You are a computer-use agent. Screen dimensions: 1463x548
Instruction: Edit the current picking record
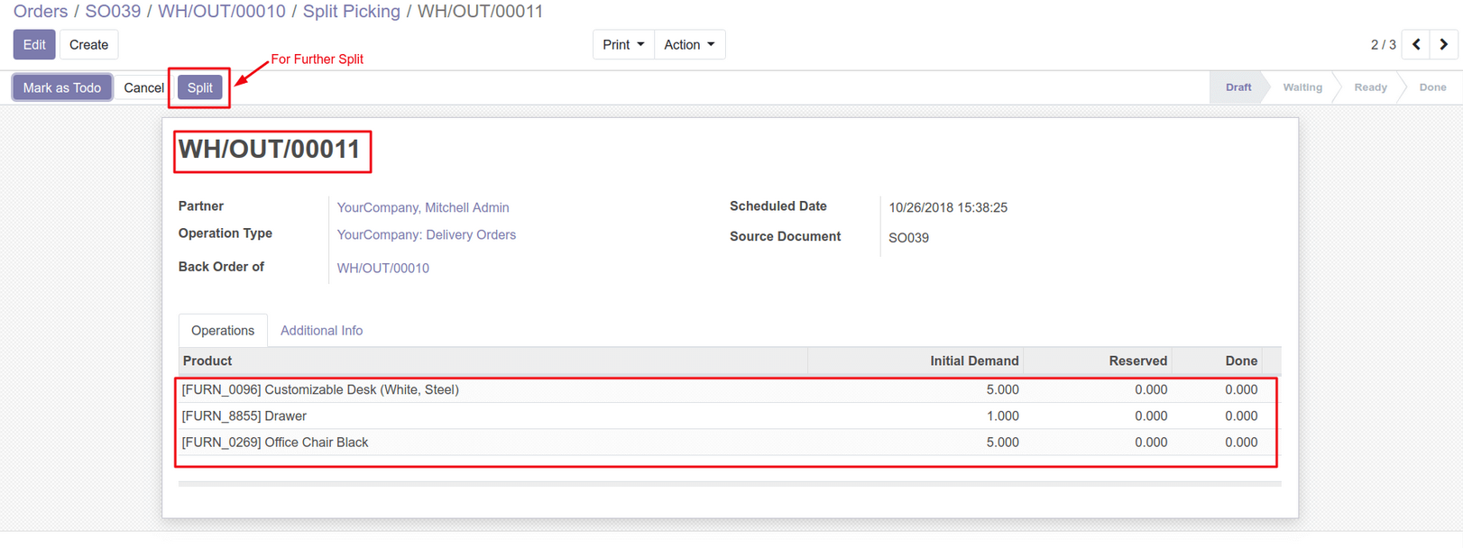pyautogui.click(x=34, y=44)
